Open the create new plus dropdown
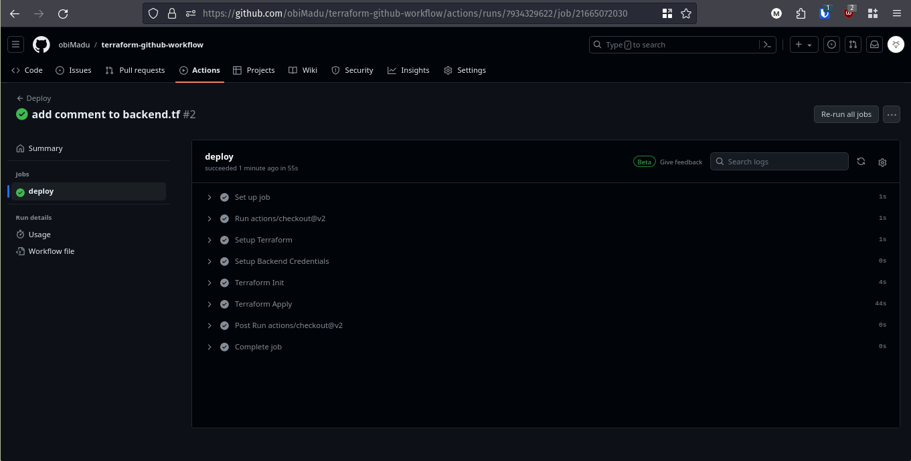Screen dimensions: 911x461 (803, 45)
